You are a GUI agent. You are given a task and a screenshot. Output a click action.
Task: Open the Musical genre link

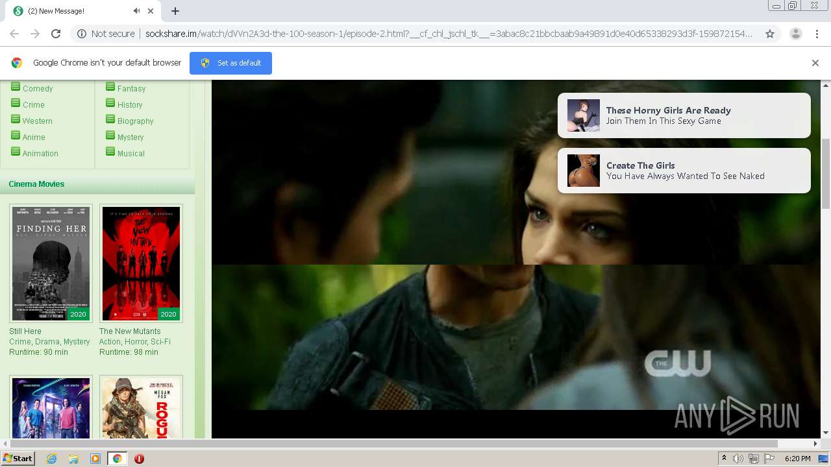pyautogui.click(x=131, y=154)
